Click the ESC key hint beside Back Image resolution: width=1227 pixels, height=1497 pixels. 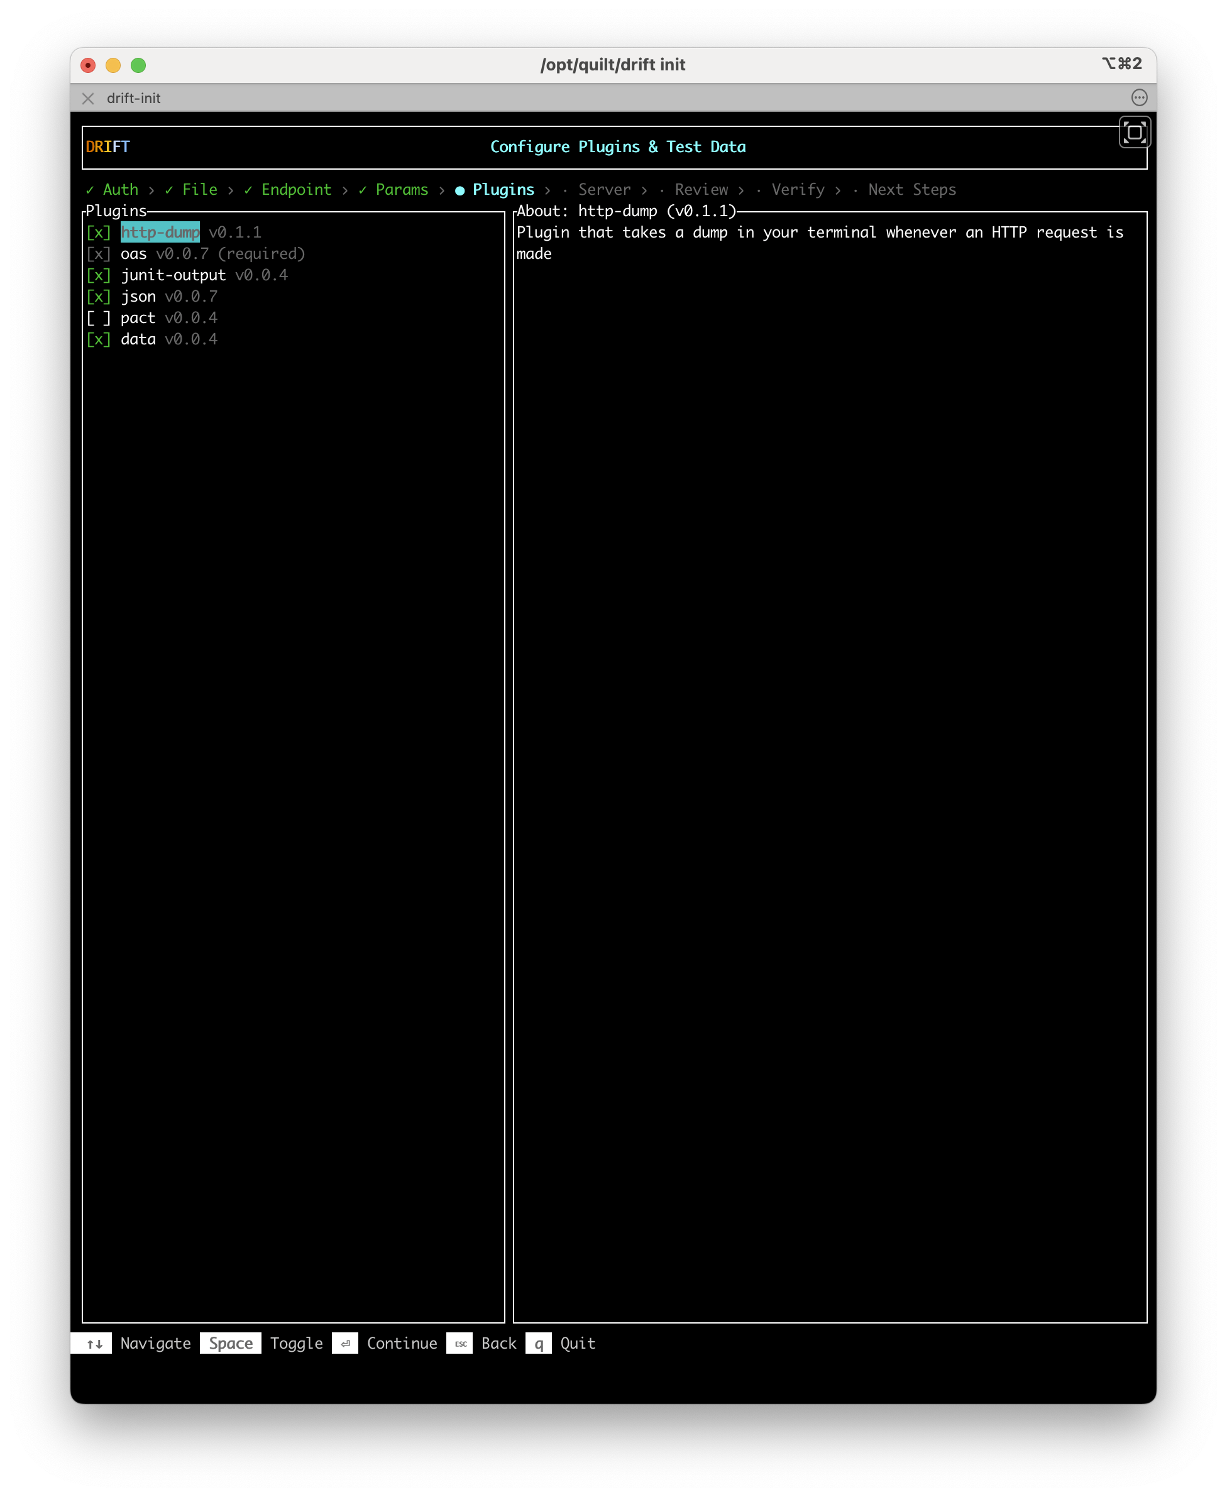pyautogui.click(x=460, y=1344)
